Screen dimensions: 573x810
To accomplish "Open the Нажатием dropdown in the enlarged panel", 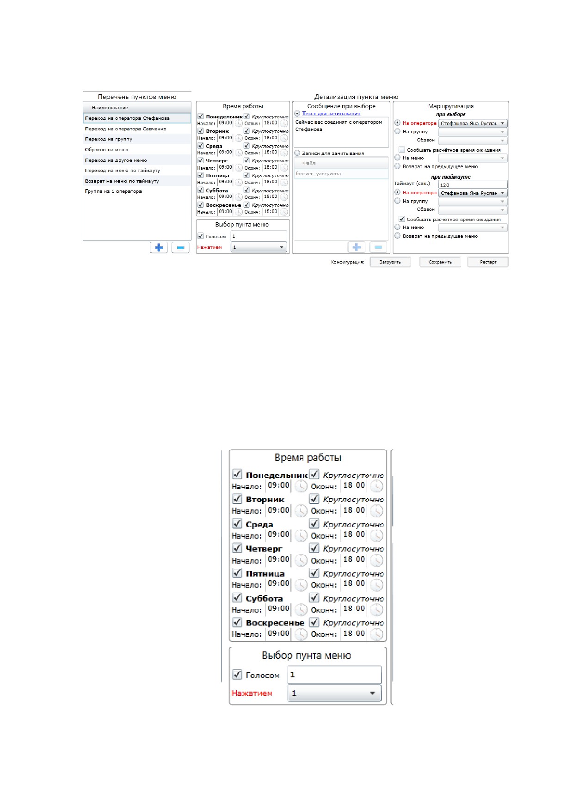I will pos(335,693).
